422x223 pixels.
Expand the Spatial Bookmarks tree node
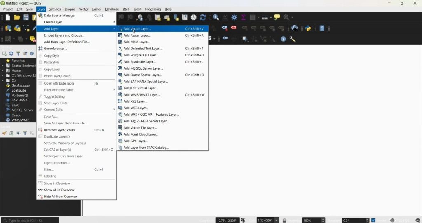[x=3, y=66]
